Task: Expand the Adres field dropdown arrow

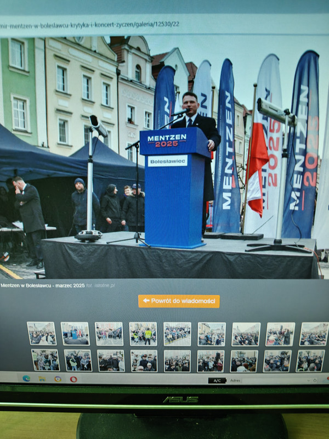Action: pos(309,380)
